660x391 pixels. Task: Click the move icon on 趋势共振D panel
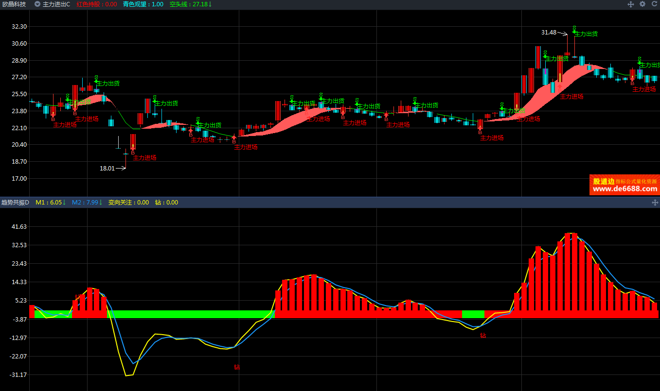click(x=653, y=203)
